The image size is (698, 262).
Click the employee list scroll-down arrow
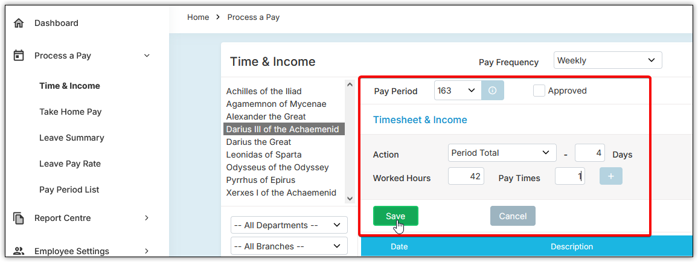[x=350, y=198]
